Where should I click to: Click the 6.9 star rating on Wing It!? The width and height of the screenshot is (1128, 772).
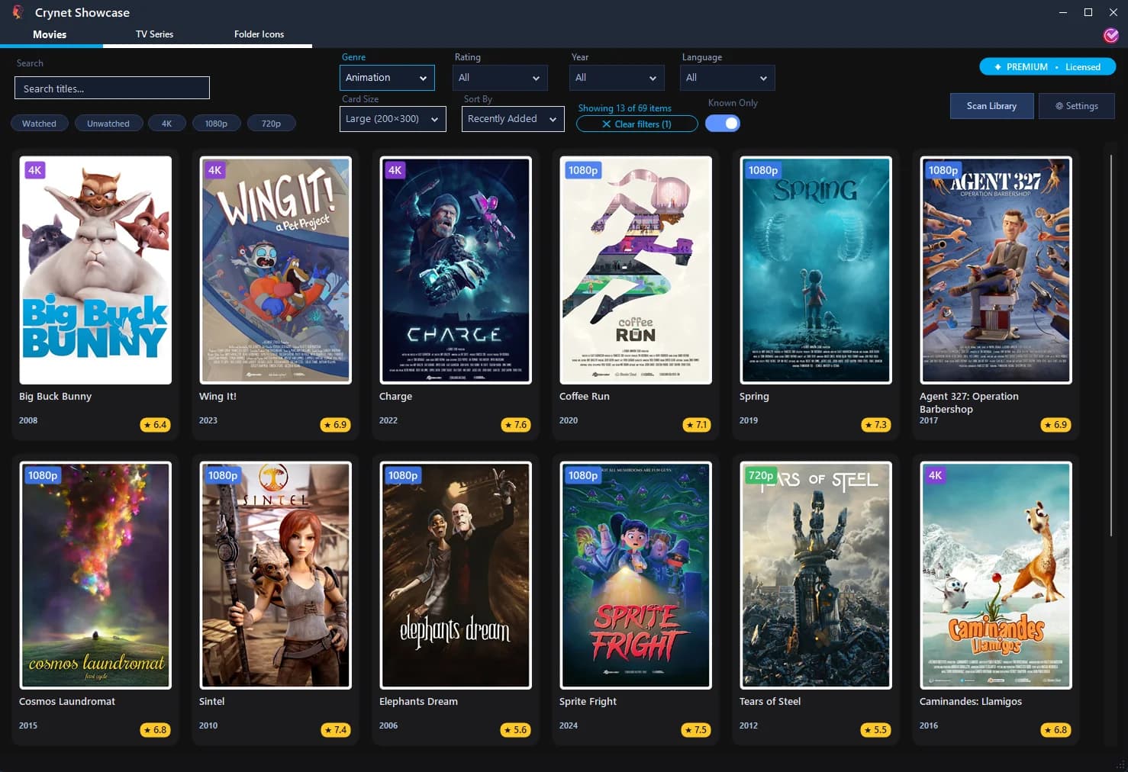[335, 425]
